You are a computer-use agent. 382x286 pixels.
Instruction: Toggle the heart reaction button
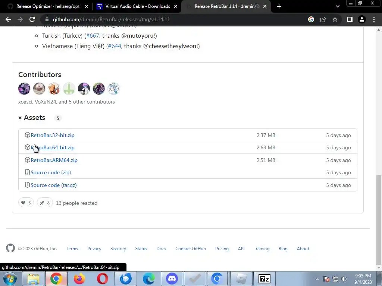[x=26, y=203]
